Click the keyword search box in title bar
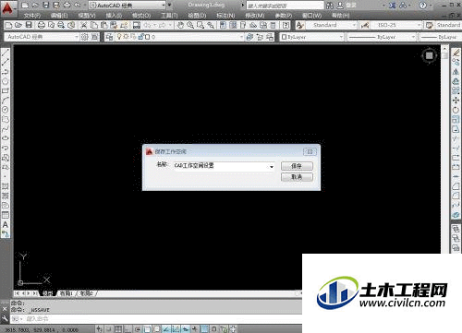This screenshot has height=333, width=462. (x=285, y=6)
